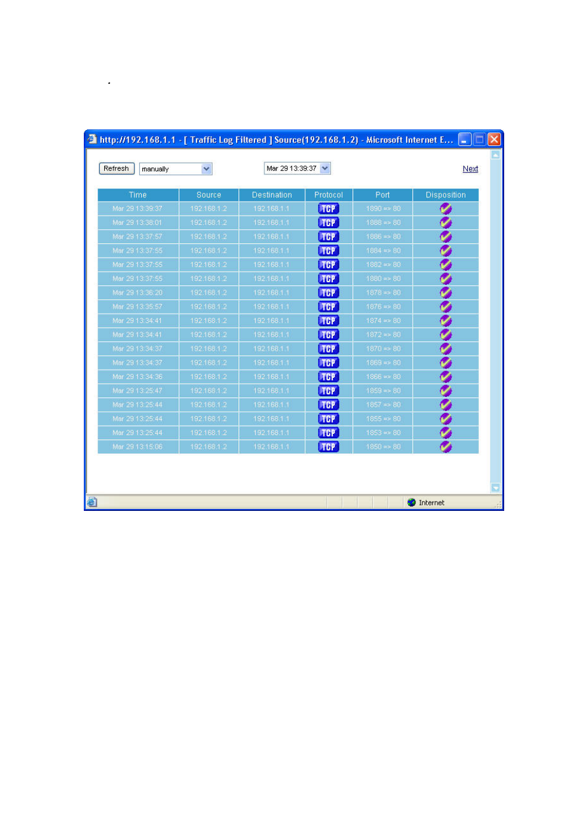This screenshot has width=588, height=832.
Task: Click the page icon in the status bar
Action: pos(92,502)
